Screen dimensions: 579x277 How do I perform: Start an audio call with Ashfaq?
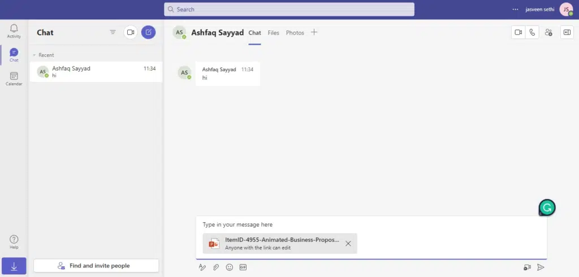click(532, 33)
